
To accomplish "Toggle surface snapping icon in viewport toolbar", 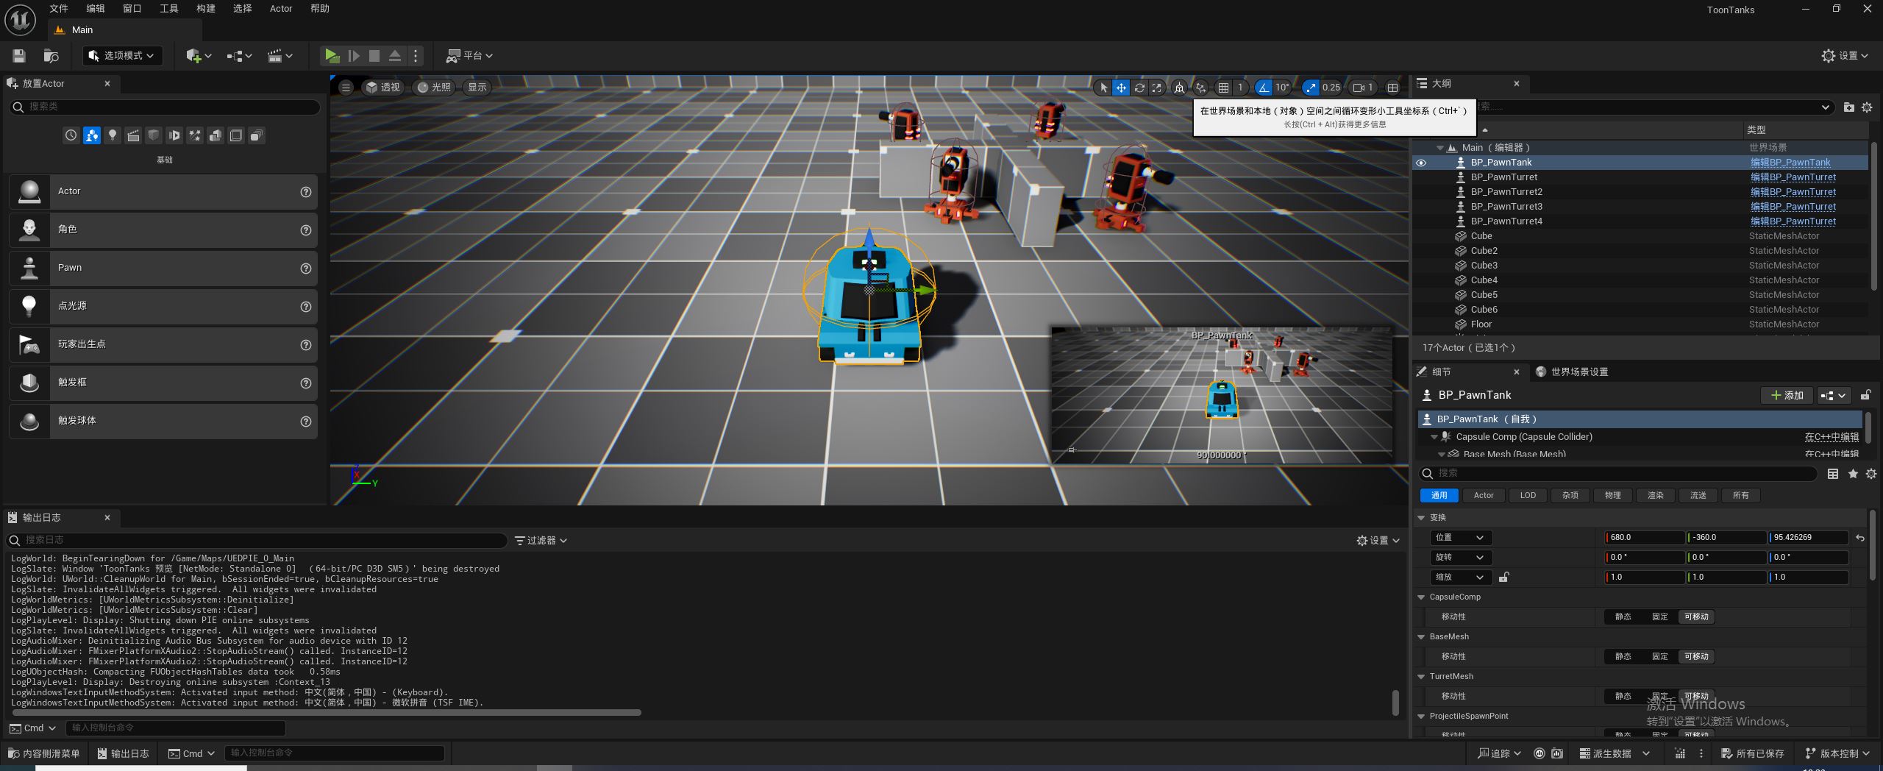I will (1201, 88).
